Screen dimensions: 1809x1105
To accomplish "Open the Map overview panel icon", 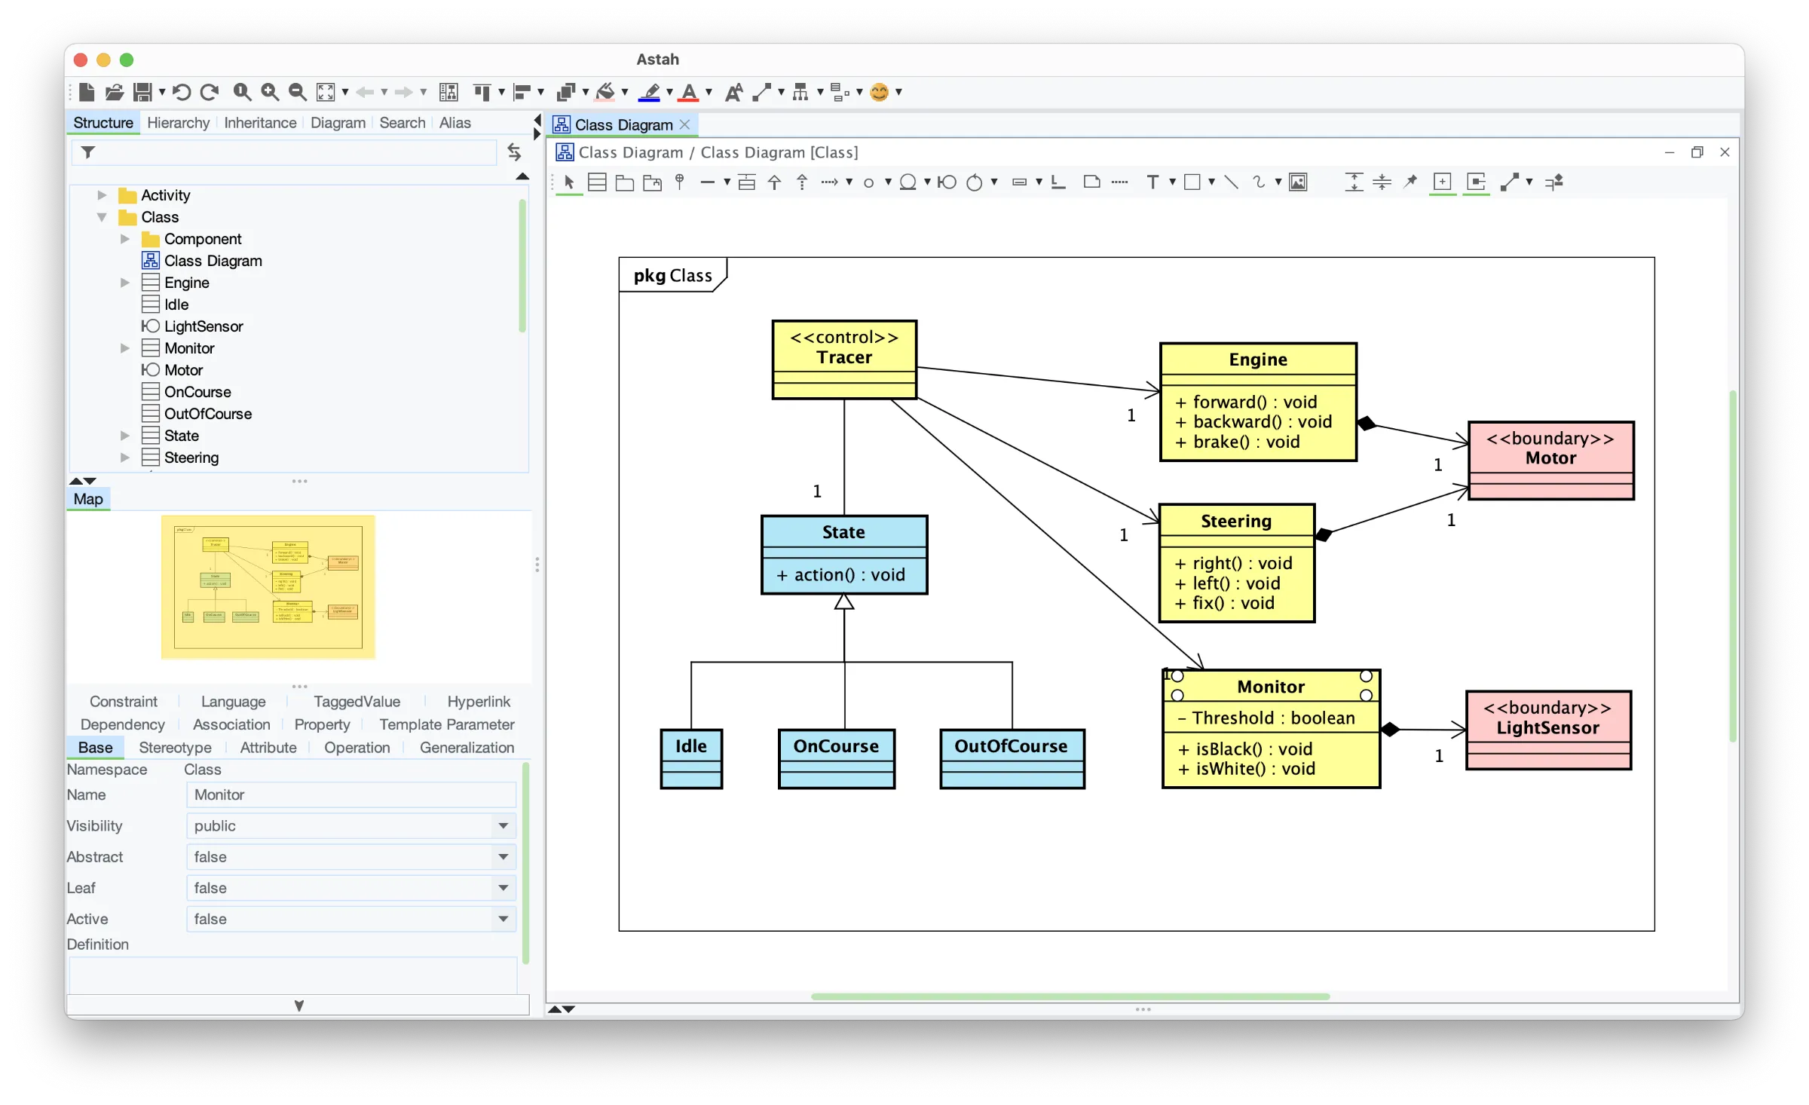I will coord(88,498).
